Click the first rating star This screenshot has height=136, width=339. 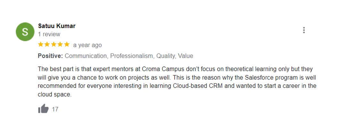pyautogui.click(x=41, y=45)
